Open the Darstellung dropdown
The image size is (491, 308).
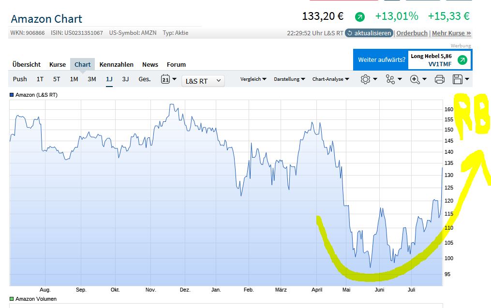(289, 79)
